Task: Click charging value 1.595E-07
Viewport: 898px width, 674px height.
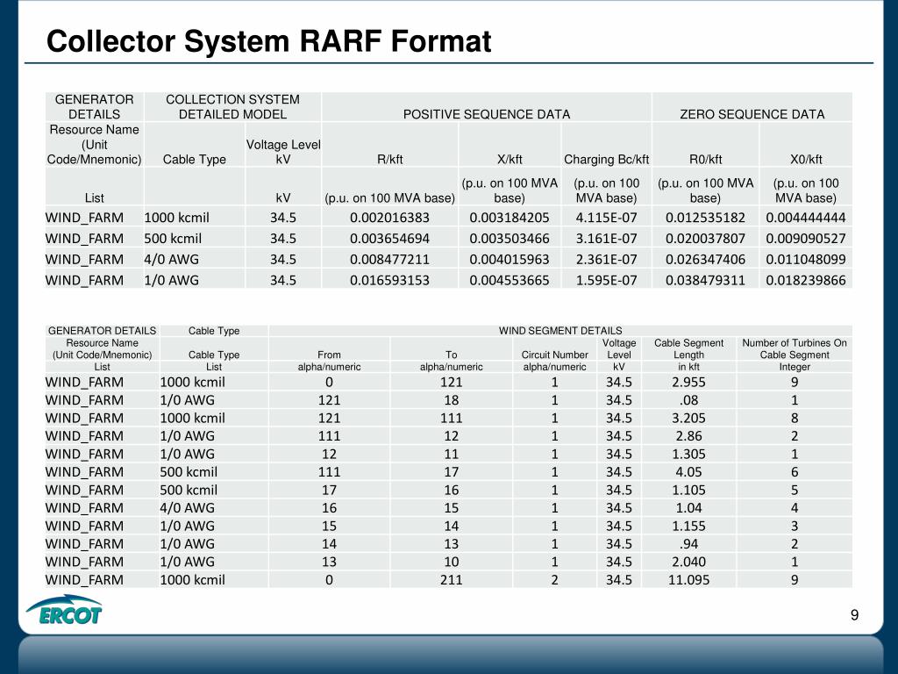Action: (607, 280)
